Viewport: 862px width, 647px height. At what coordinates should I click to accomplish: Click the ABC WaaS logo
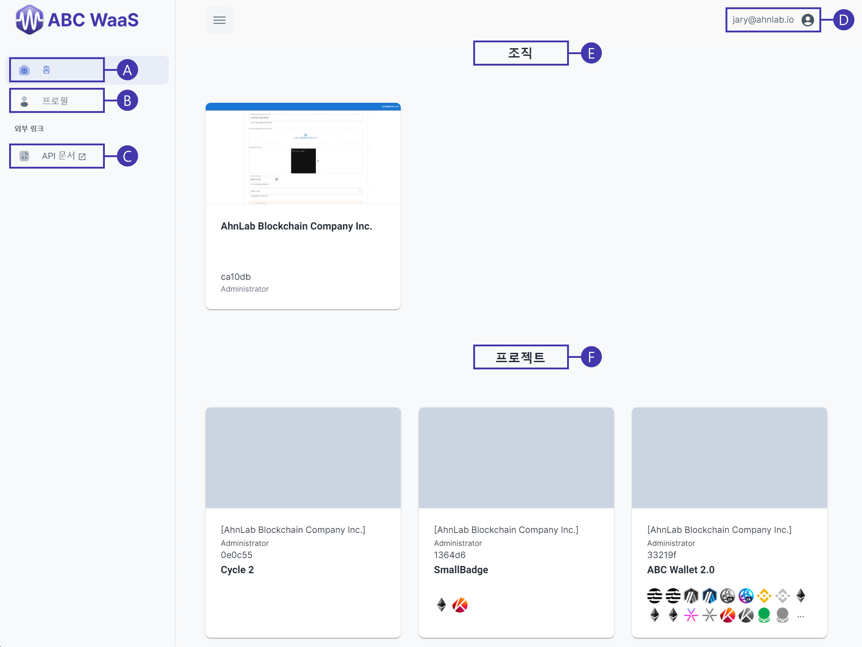point(77,20)
